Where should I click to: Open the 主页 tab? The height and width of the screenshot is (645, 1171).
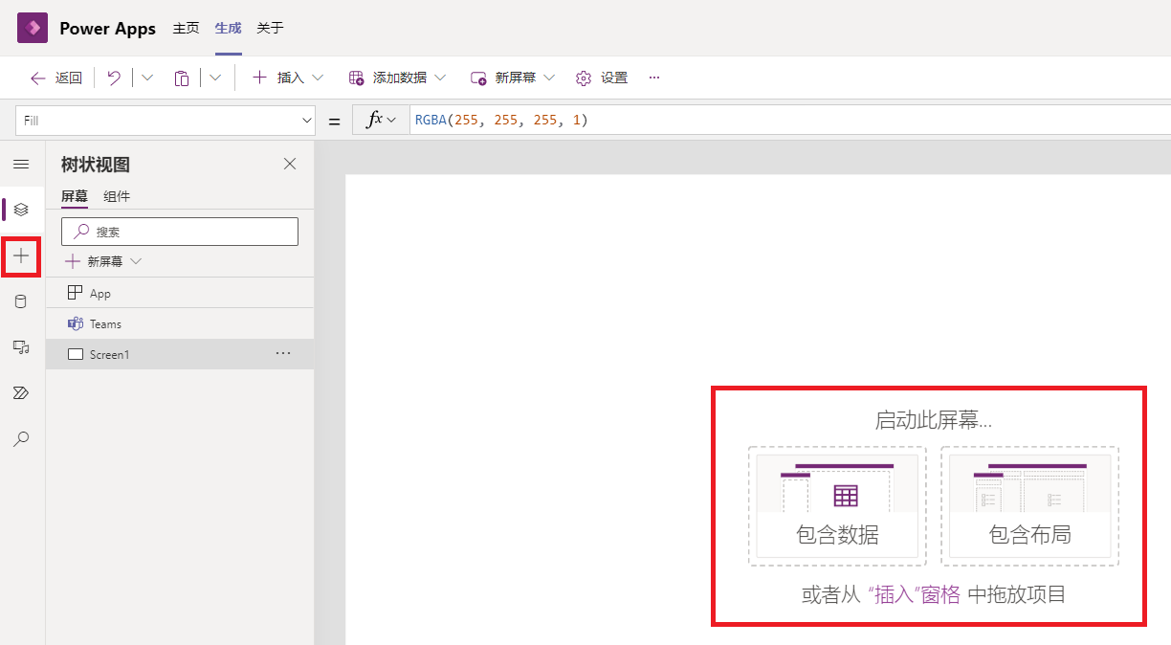186,29
